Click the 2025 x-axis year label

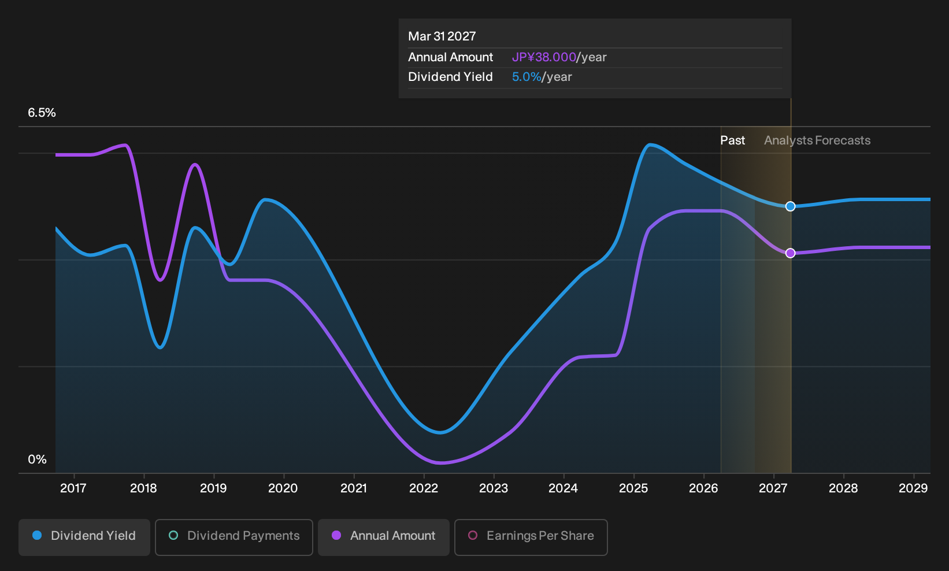tap(633, 488)
